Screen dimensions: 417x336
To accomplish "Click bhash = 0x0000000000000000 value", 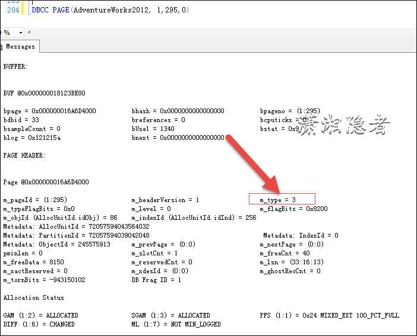I will 178,111.
